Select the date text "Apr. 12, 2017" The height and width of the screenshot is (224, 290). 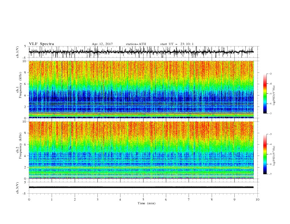click(102, 44)
